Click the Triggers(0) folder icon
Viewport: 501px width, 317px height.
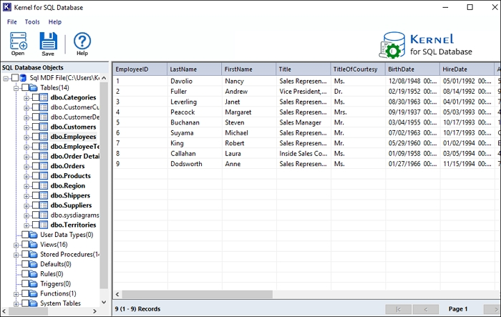click(33, 284)
